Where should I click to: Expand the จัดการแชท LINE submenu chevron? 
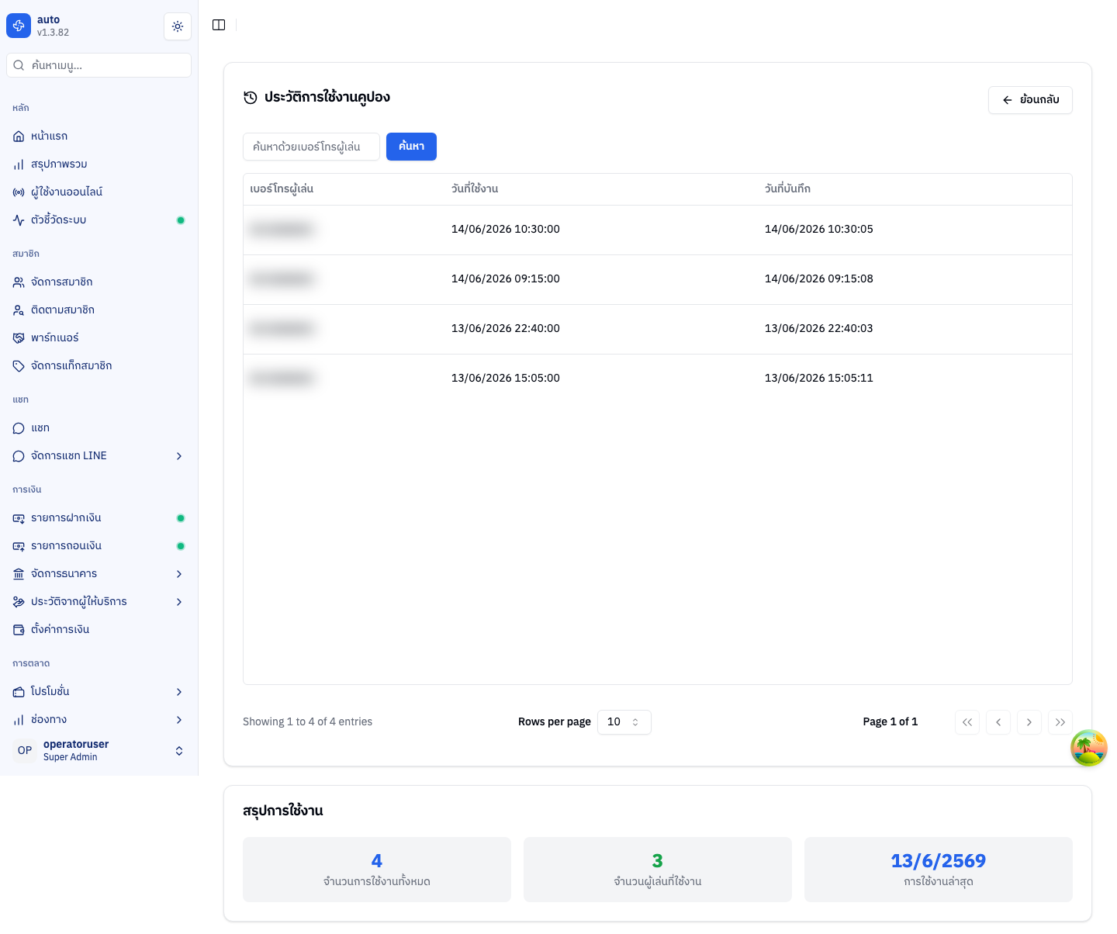[x=179, y=456]
